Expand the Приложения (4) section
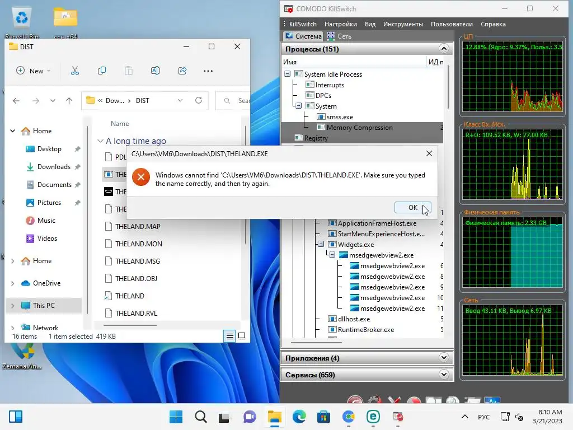 point(444,358)
